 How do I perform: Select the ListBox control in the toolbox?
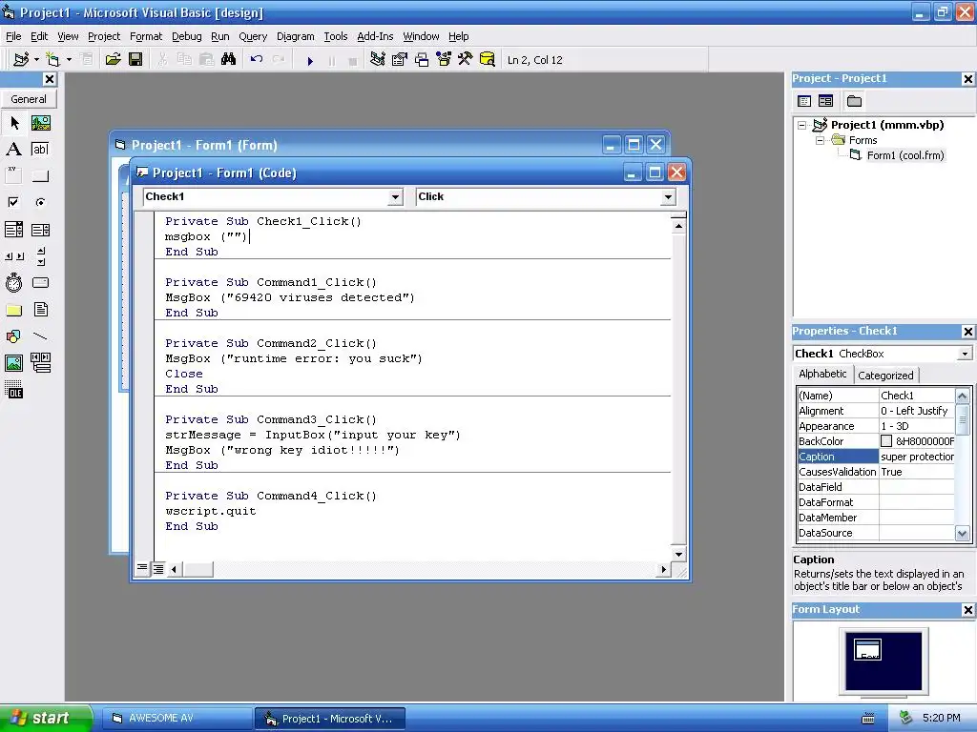(40, 230)
